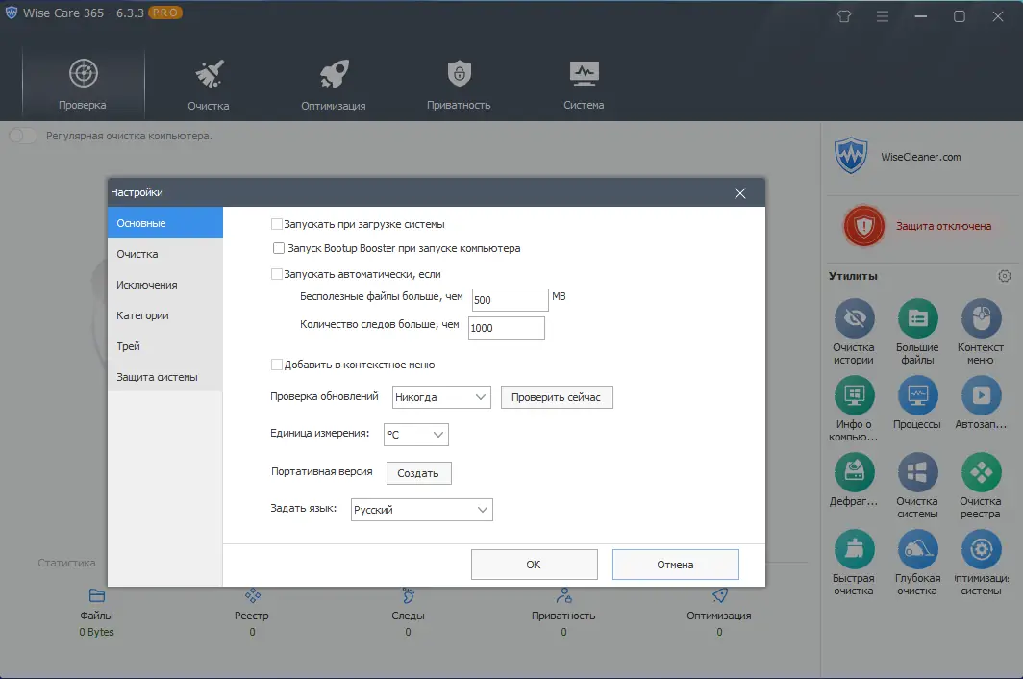Select Очистка tab in settings sidebar
The width and height of the screenshot is (1023, 679).
click(165, 253)
